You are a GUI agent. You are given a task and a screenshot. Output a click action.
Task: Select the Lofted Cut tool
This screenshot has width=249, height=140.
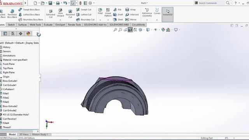tap(84, 15)
